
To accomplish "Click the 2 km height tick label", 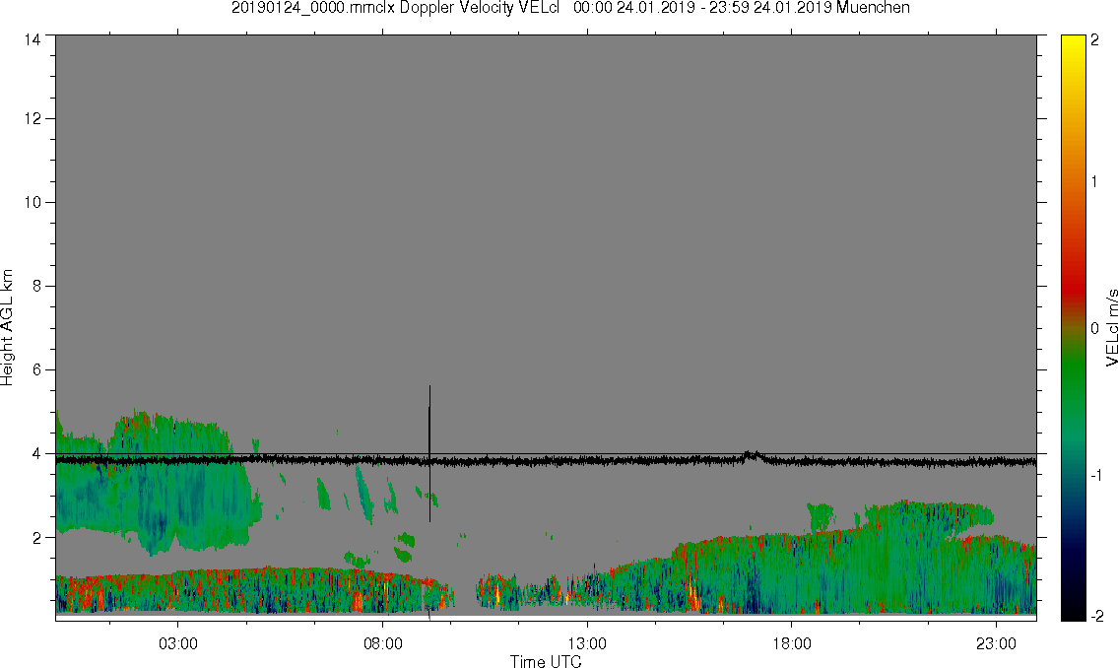I will (37, 538).
